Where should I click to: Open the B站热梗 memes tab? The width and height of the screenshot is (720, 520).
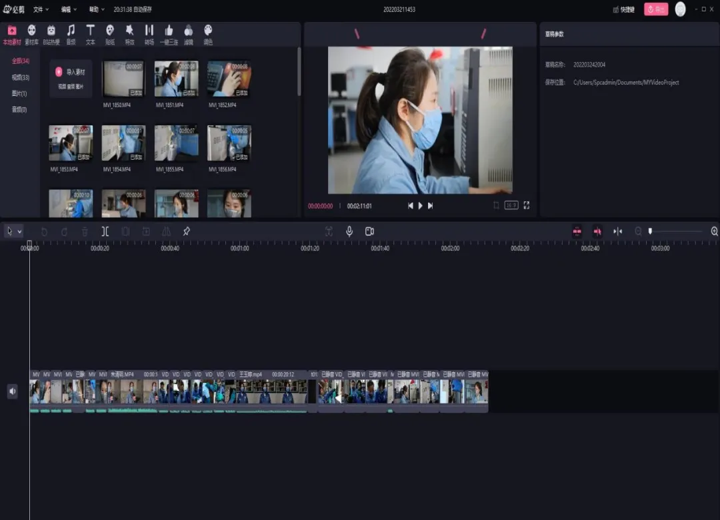(51, 35)
